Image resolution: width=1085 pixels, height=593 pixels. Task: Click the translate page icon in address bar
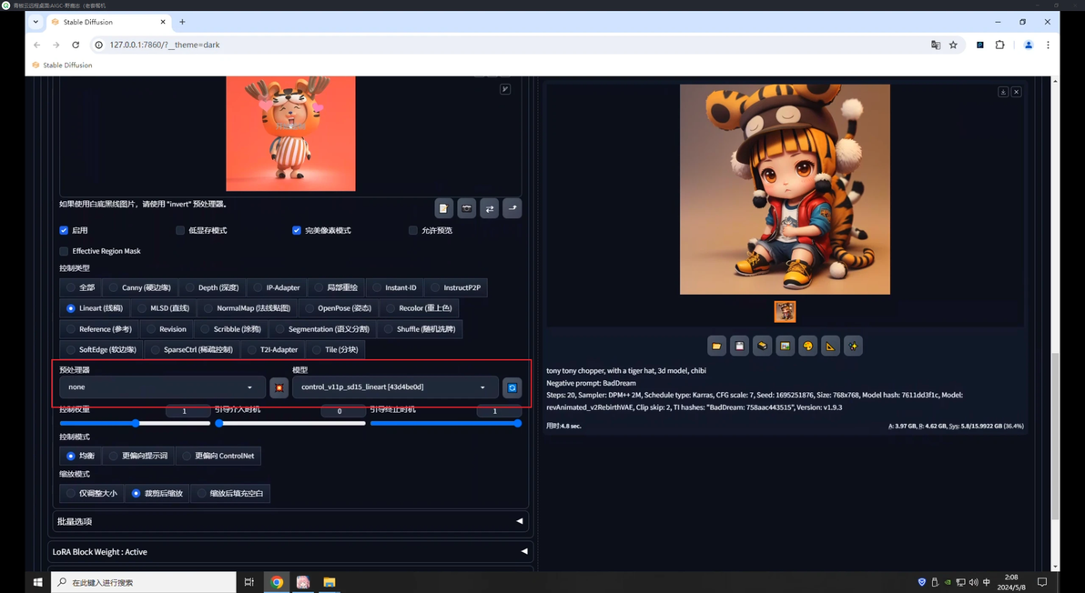(x=936, y=45)
